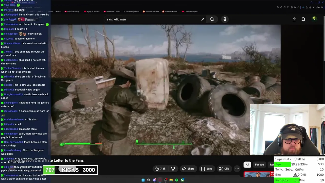This screenshot has height=183, width=325.
Task: Click chat username 'PennyTardaway'
Action: (x=13, y=150)
